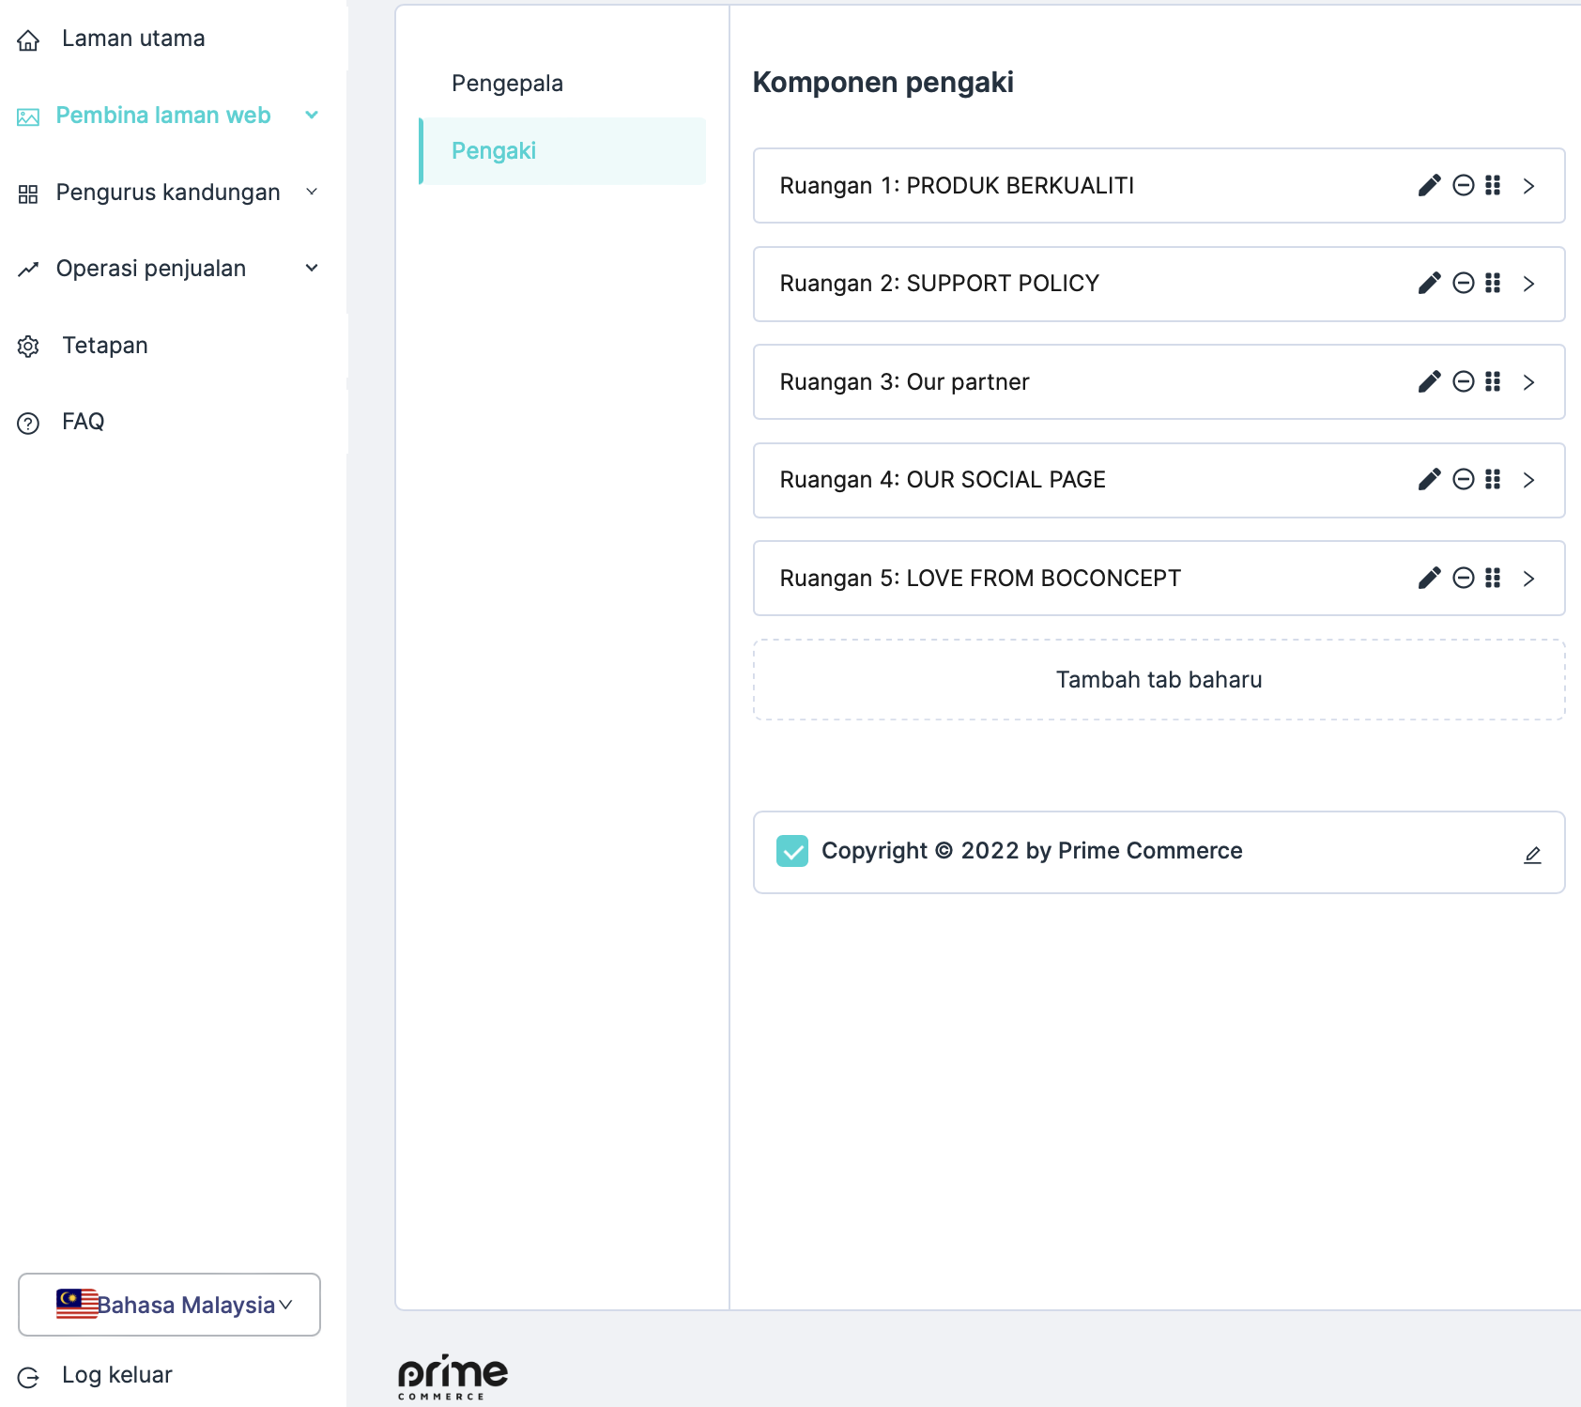The height and width of the screenshot is (1407, 1581).
Task: Click minus circle icon on Ruangan 4
Action: pyautogui.click(x=1463, y=479)
